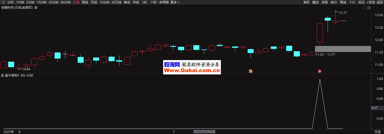The image size is (384, 134).
Task: Click the 13.17 high price label
Action: (343, 13)
